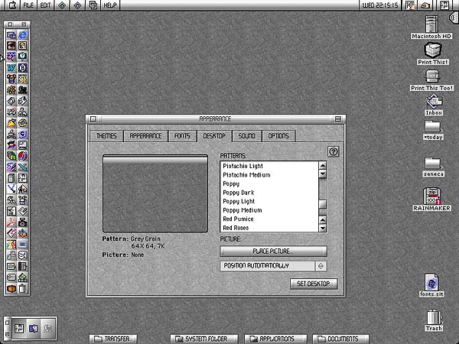Click the help question mark icon
Image resolution: width=459 pixels, height=344 pixels.
(x=333, y=152)
